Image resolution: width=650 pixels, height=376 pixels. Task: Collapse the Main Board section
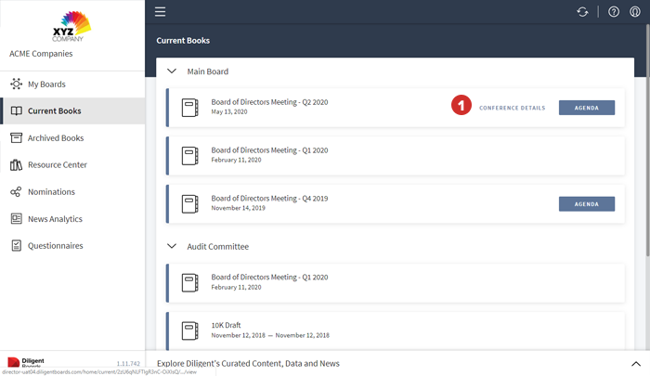coord(172,71)
